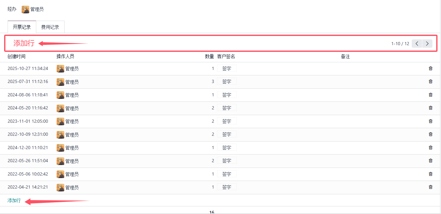Image resolution: width=441 pixels, height=214 pixels.
Task: Click the 管理员 avatar next to 经办
Action: coord(25,10)
